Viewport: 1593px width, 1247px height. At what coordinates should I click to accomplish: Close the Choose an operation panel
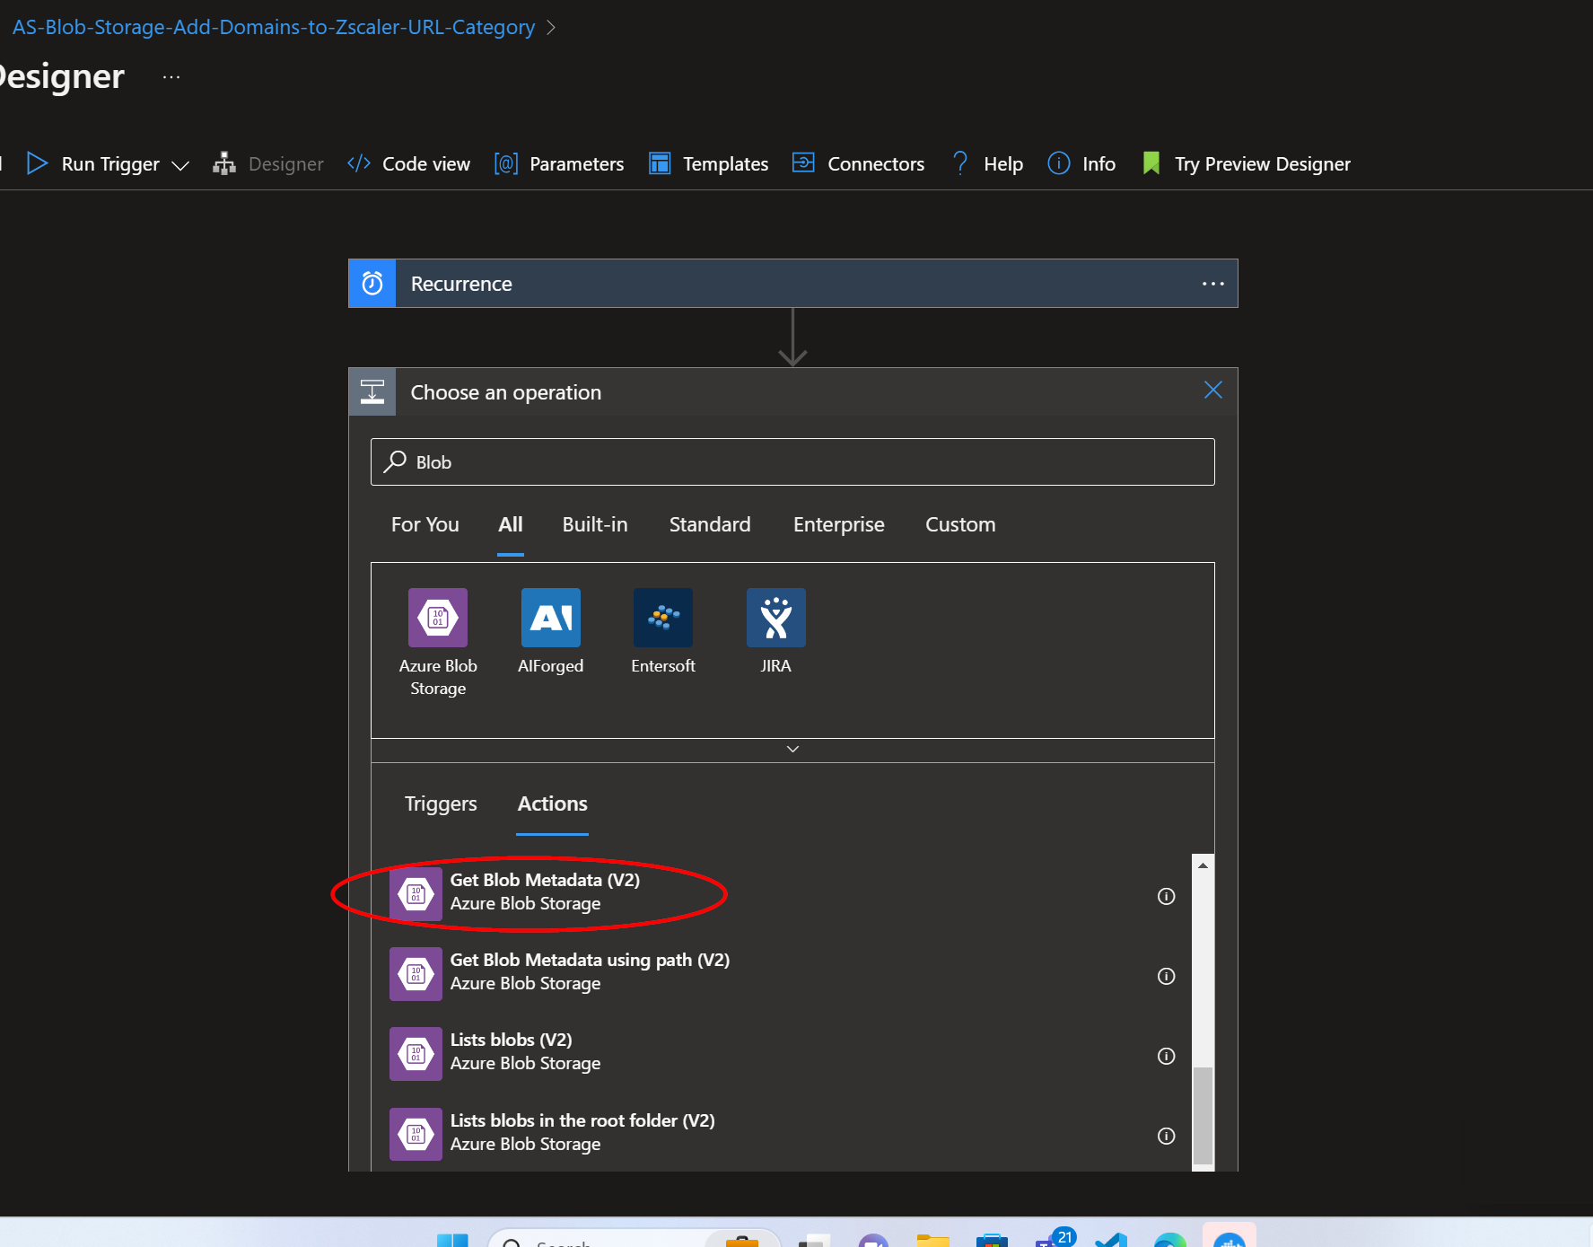[x=1213, y=390]
